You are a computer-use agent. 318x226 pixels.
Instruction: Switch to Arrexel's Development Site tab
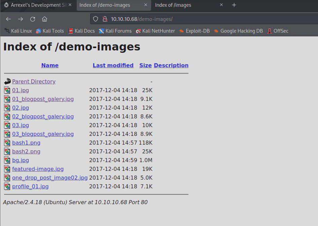pyautogui.click(x=37, y=5)
